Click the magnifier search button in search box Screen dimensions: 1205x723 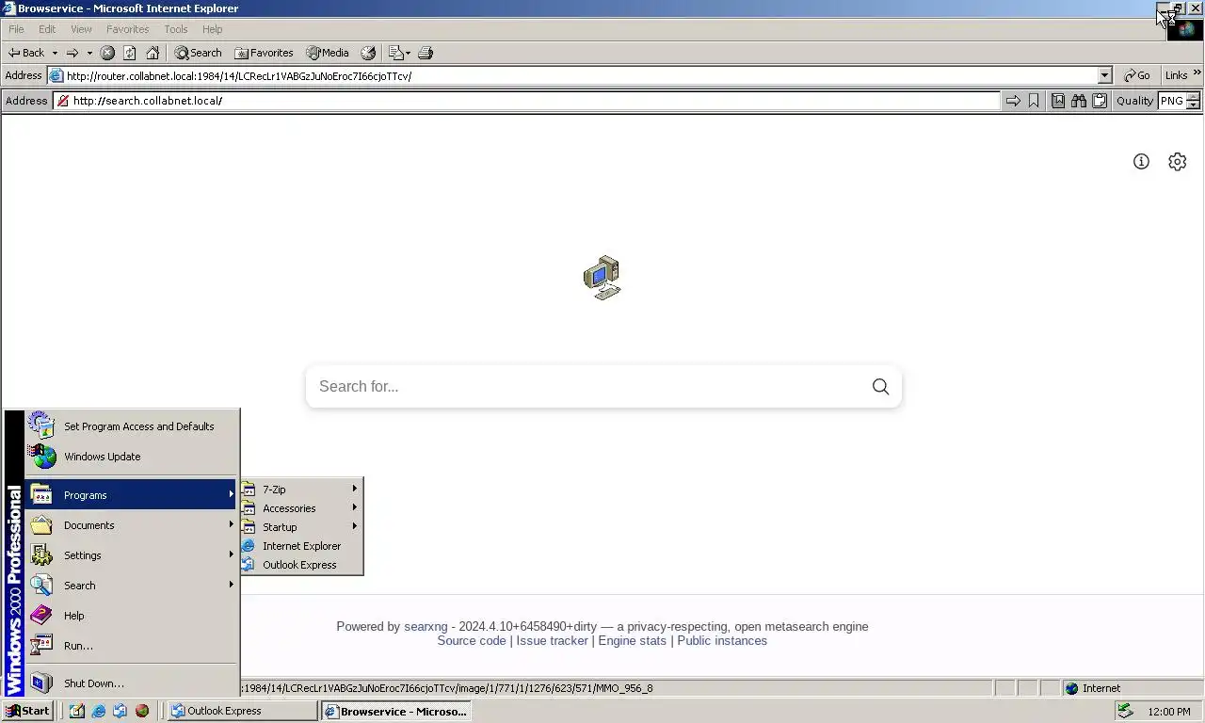(880, 387)
